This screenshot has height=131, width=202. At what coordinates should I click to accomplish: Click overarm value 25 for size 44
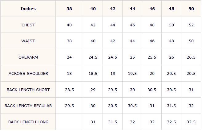pyautogui.click(x=132, y=57)
